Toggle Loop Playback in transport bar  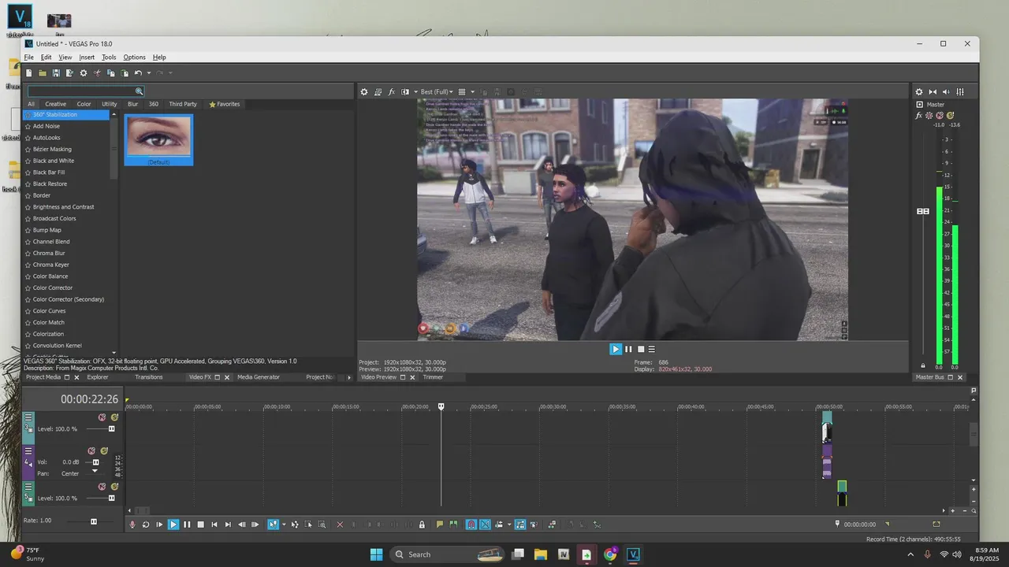click(146, 524)
